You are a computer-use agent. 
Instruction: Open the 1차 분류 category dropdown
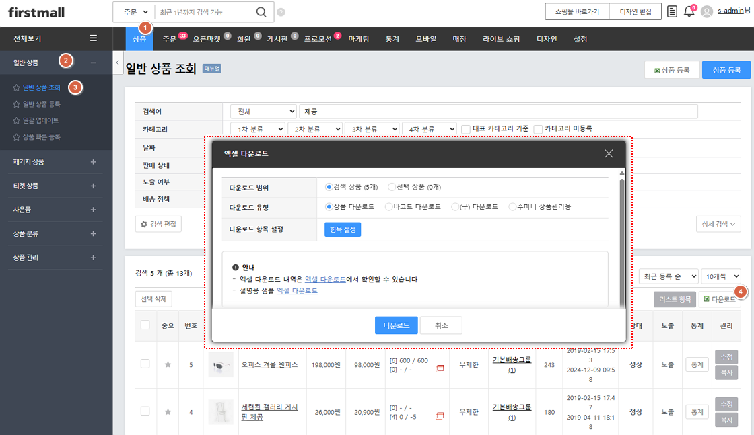[x=257, y=128]
